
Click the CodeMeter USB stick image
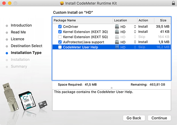point(11,97)
